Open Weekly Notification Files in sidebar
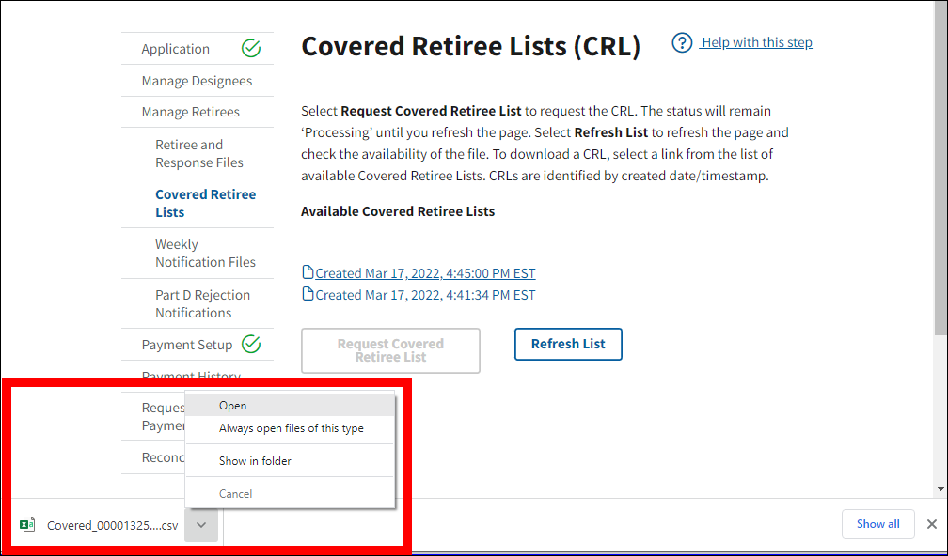 (x=205, y=253)
